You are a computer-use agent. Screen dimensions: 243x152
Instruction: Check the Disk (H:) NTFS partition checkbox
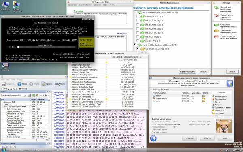[x=138, y=36]
